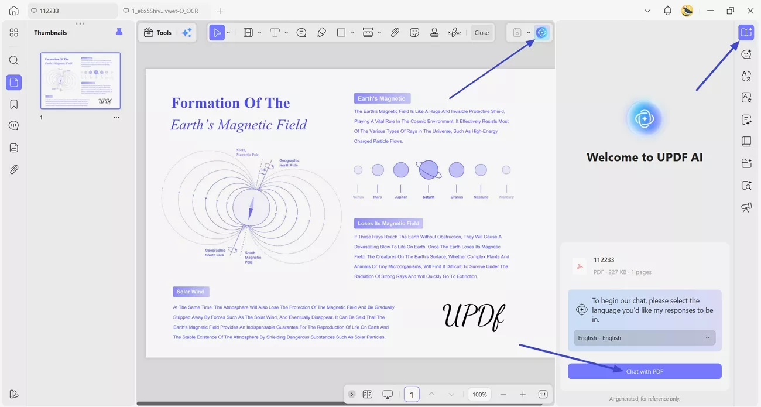Go to the previous page arrow
Viewport: 761px width, 407px height.
click(x=431, y=394)
